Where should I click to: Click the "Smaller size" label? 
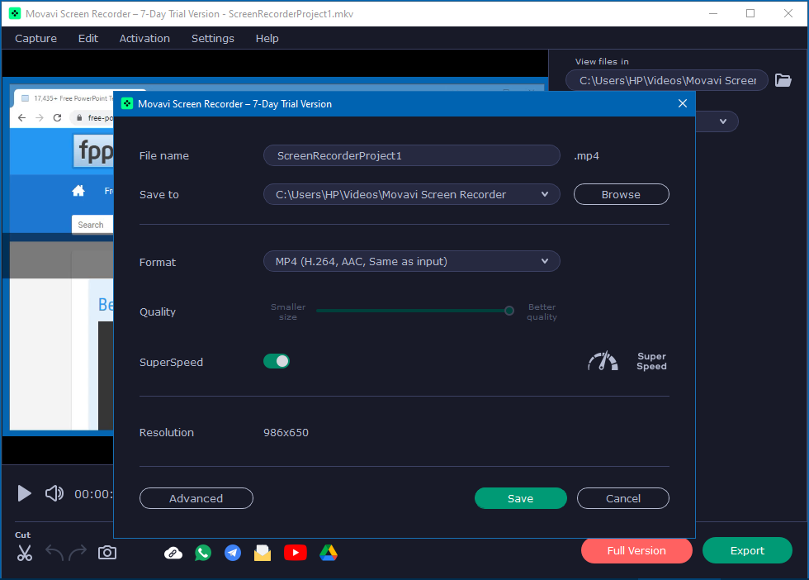tap(288, 311)
